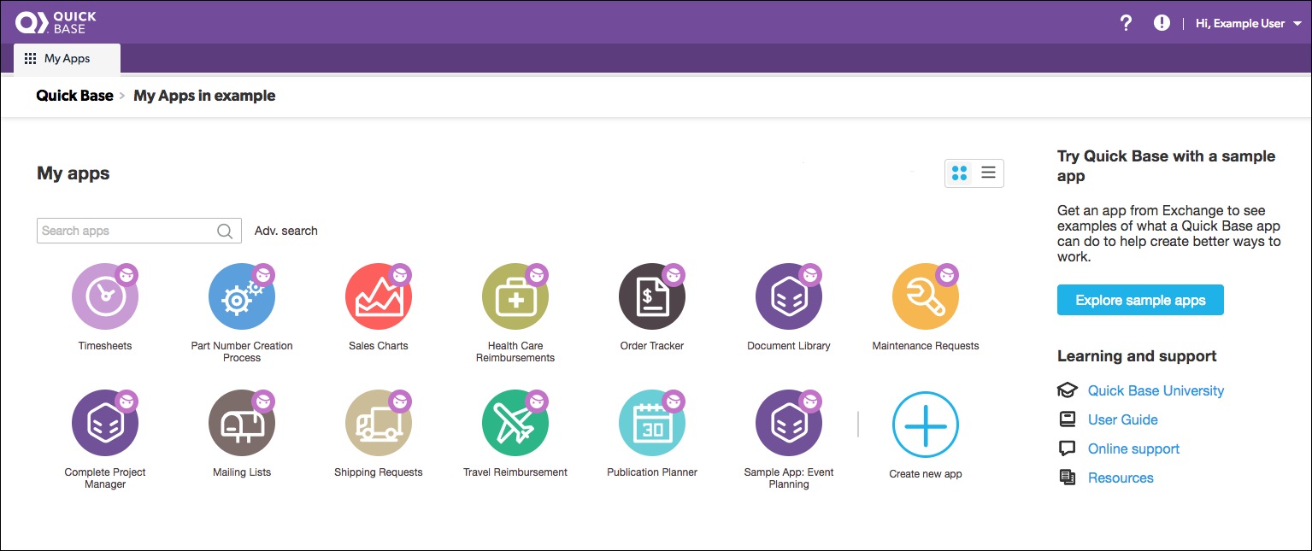Select the My Apps tab
Screen dimensions: 1312x551
67,59
